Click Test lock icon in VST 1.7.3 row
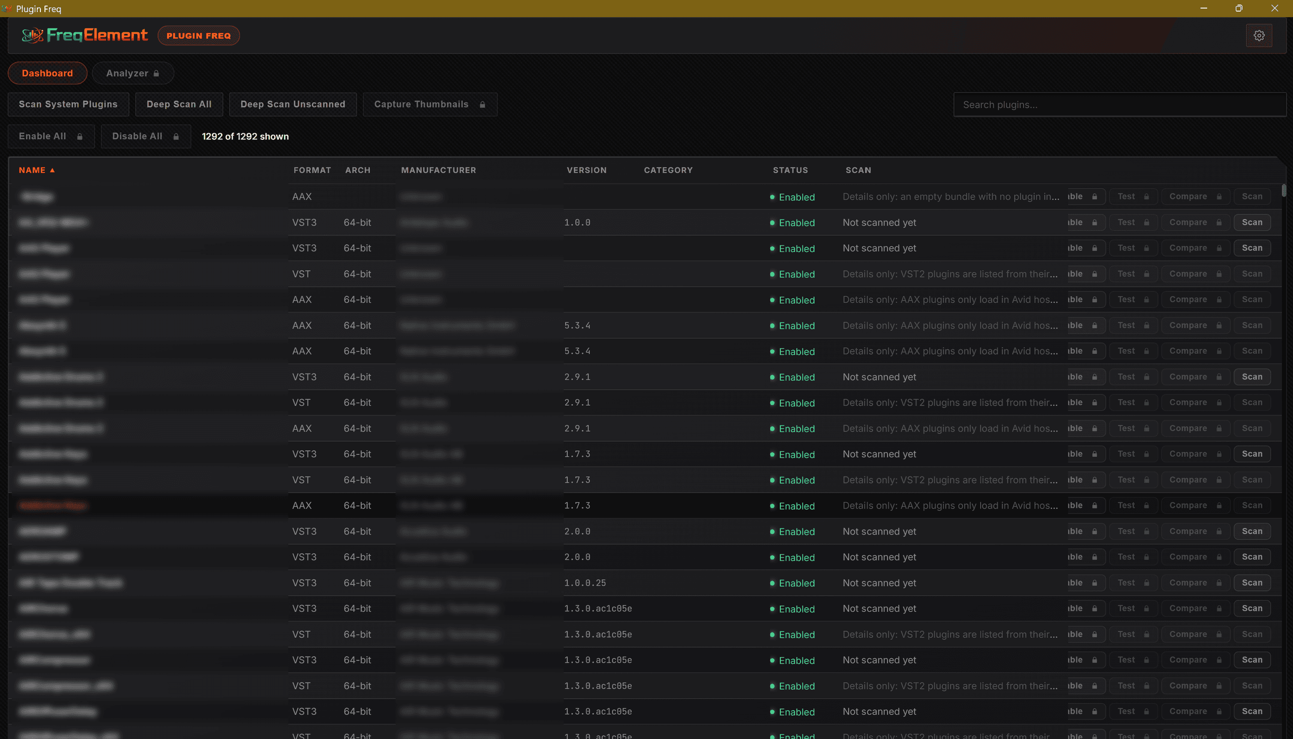Image resolution: width=1293 pixels, height=739 pixels. pos(1146,480)
